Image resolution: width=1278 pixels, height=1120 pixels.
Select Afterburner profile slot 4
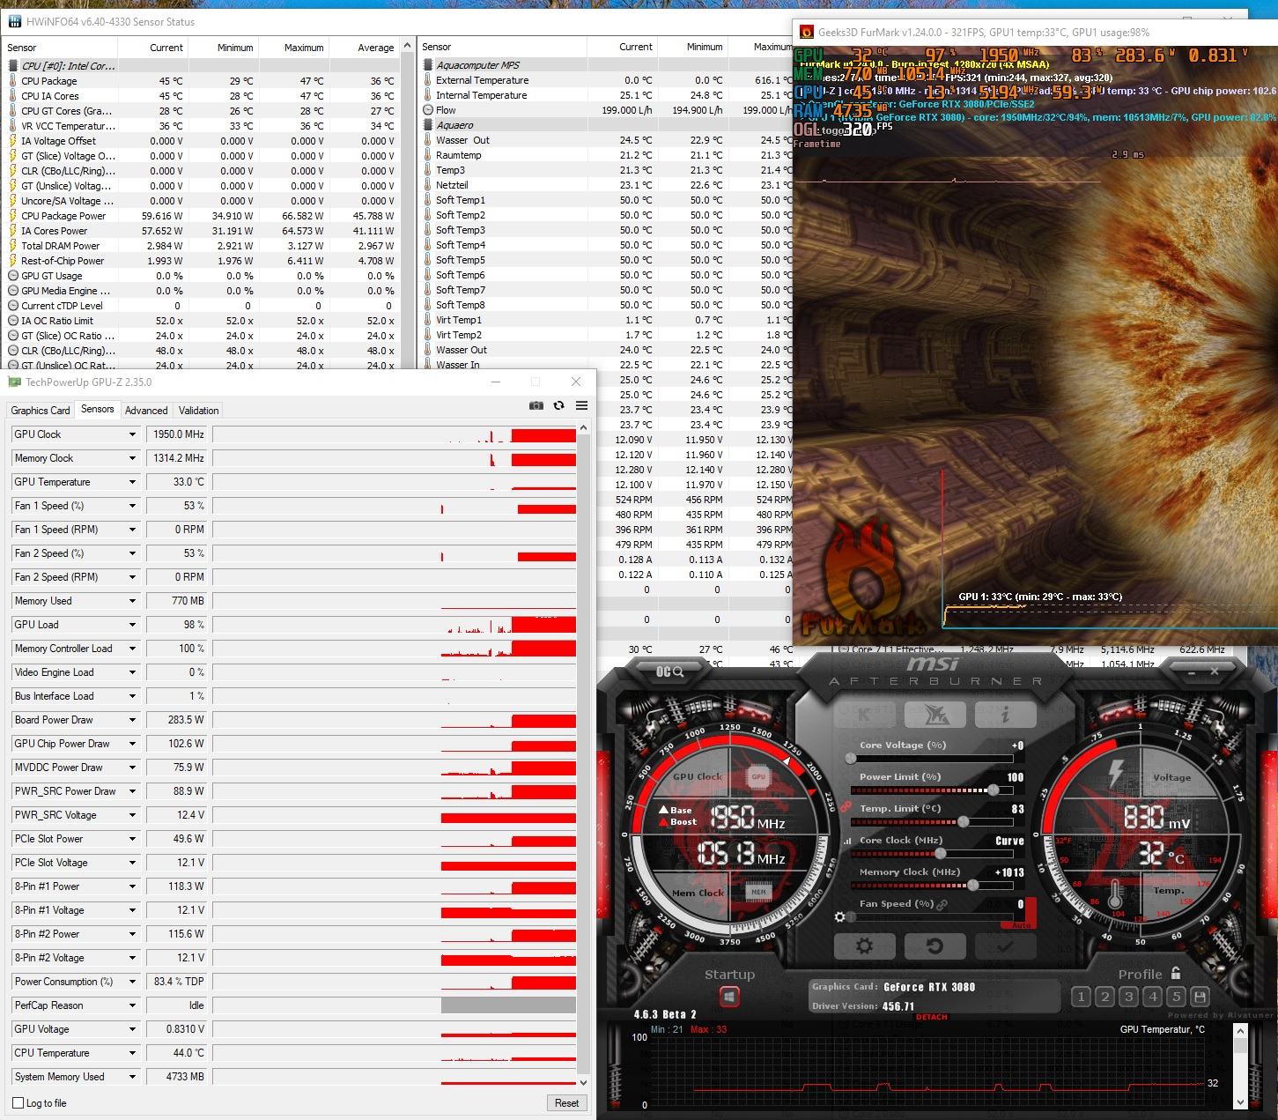click(x=1152, y=997)
